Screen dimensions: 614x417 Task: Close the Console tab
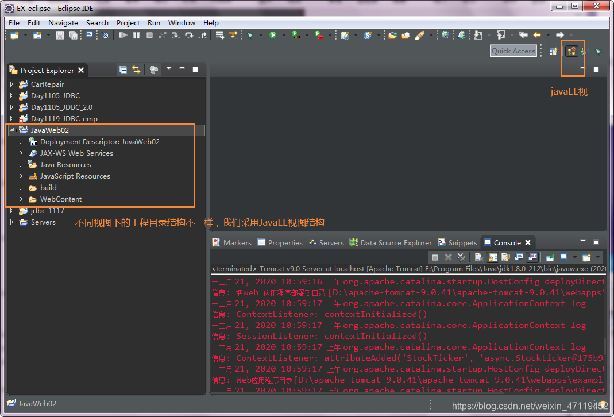(528, 243)
